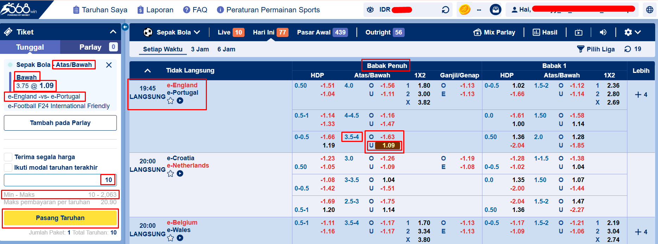This screenshot has width=658, height=244.
Task: Click e-Croatia Over 1.04 odds
Action: 388,180
